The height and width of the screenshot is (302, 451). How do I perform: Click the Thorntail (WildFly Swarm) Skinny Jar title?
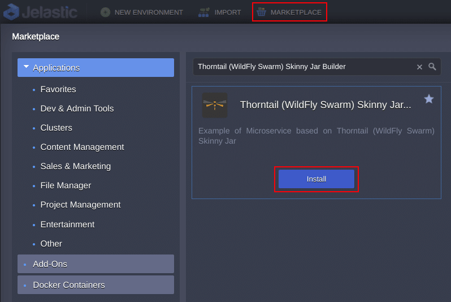(326, 105)
